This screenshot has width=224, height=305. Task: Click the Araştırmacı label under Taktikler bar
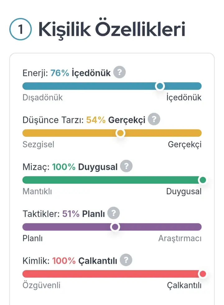pyautogui.click(x=180, y=238)
